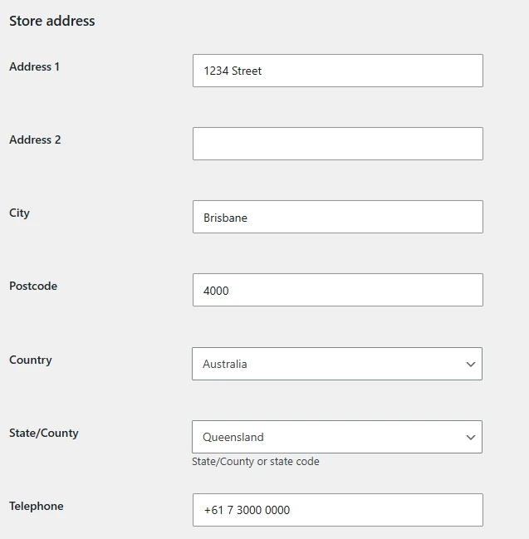This screenshot has width=529, height=539.
Task: Click the Address 1 label
Action: [x=34, y=66]
